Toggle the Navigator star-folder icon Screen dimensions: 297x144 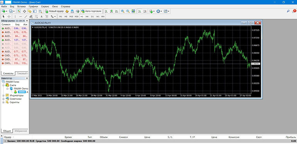[x=30, y=11]
